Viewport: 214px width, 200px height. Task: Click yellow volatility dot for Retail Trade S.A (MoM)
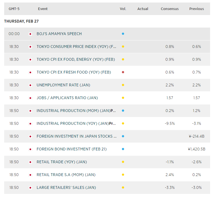123,175
